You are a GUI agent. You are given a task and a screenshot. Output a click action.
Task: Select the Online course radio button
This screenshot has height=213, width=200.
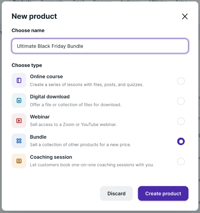(181, 81)
